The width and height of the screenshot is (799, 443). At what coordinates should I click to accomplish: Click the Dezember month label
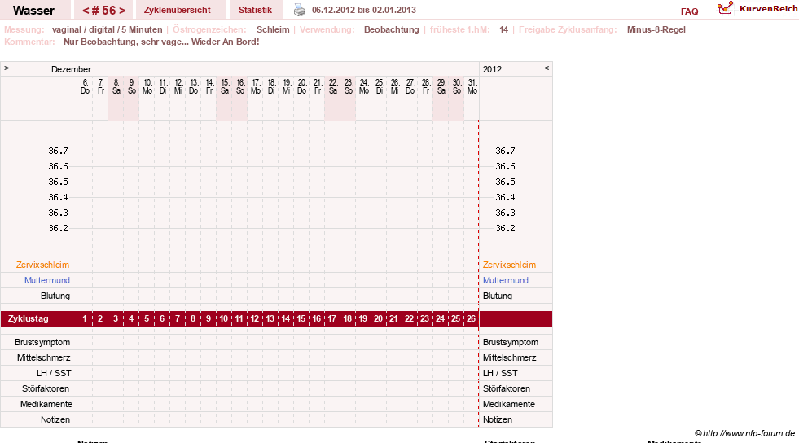[x=71, y=69]
